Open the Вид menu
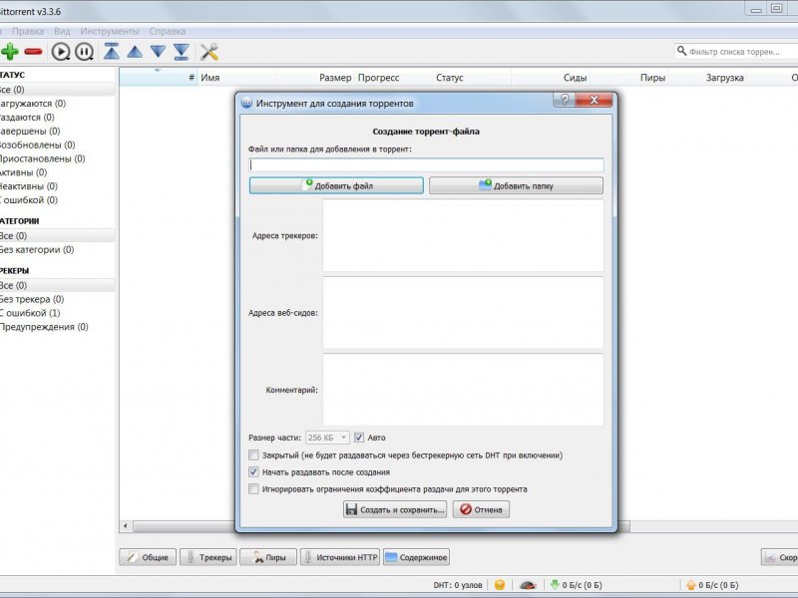 click(x=62, y=31)
